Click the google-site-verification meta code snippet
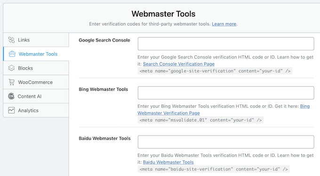 [215, 71]
